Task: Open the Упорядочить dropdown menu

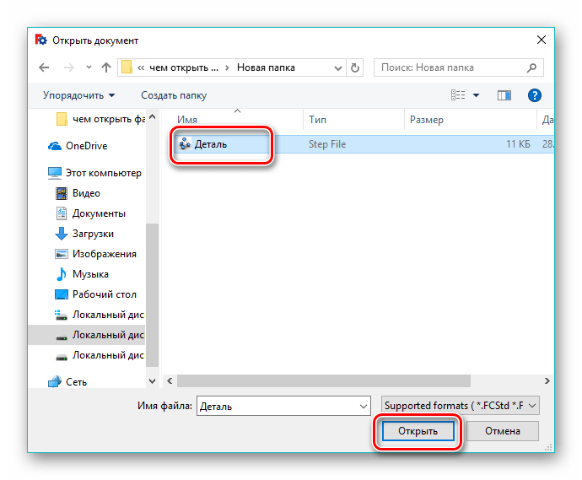Action: [x=79, y=95]
